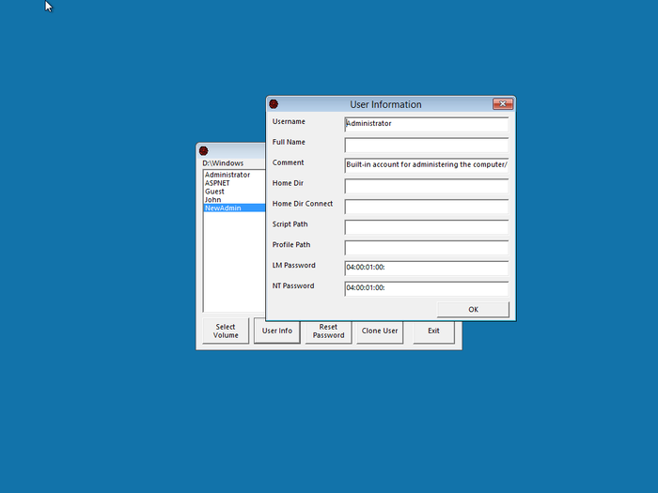Focus the Script Path field

427,226
